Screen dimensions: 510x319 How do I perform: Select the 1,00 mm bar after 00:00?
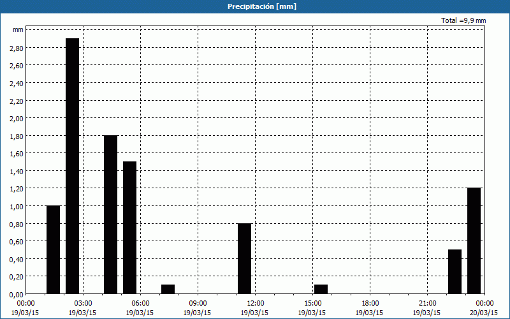click(53, 249)
